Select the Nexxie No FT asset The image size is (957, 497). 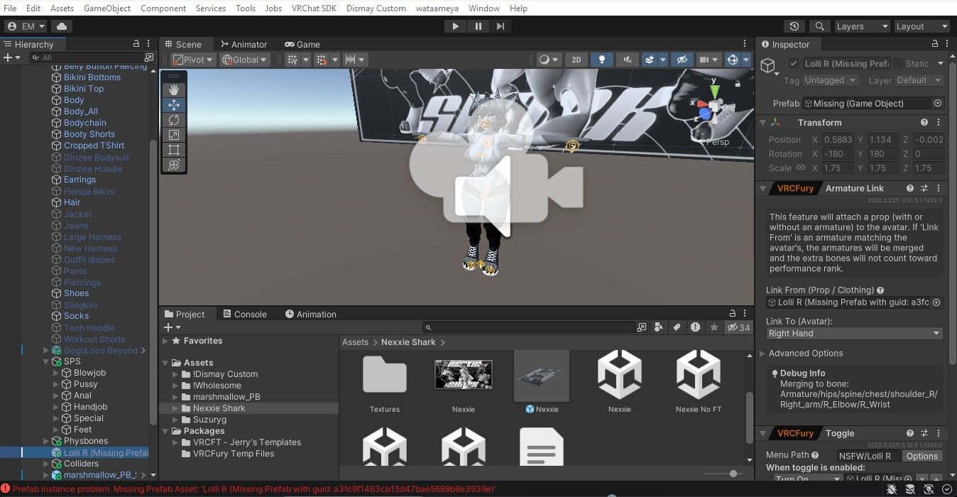click(x=699, y=382)
